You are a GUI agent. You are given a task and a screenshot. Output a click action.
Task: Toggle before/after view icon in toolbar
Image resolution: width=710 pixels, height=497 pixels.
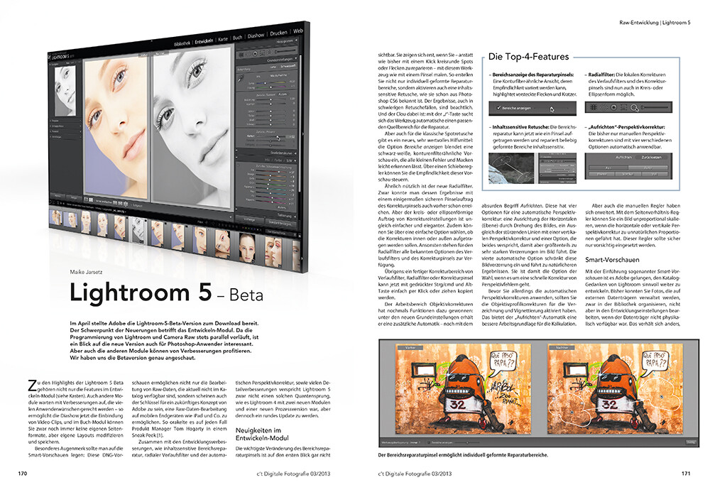pos(91,200)
